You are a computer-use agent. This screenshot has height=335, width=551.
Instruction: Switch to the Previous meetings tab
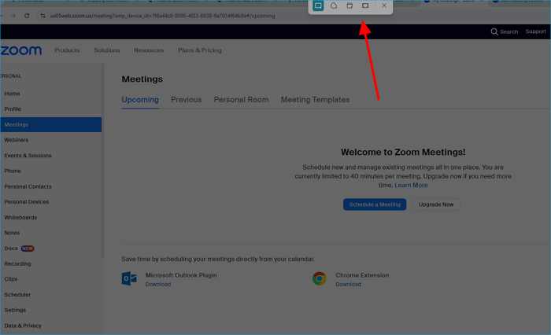(186, 100)
